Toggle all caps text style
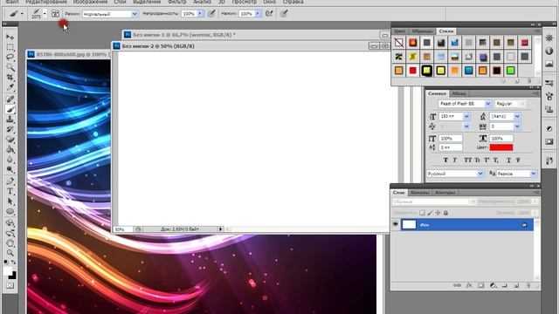Image resolution: width=559 pixels, height=314 pixels. pos(468,160)
